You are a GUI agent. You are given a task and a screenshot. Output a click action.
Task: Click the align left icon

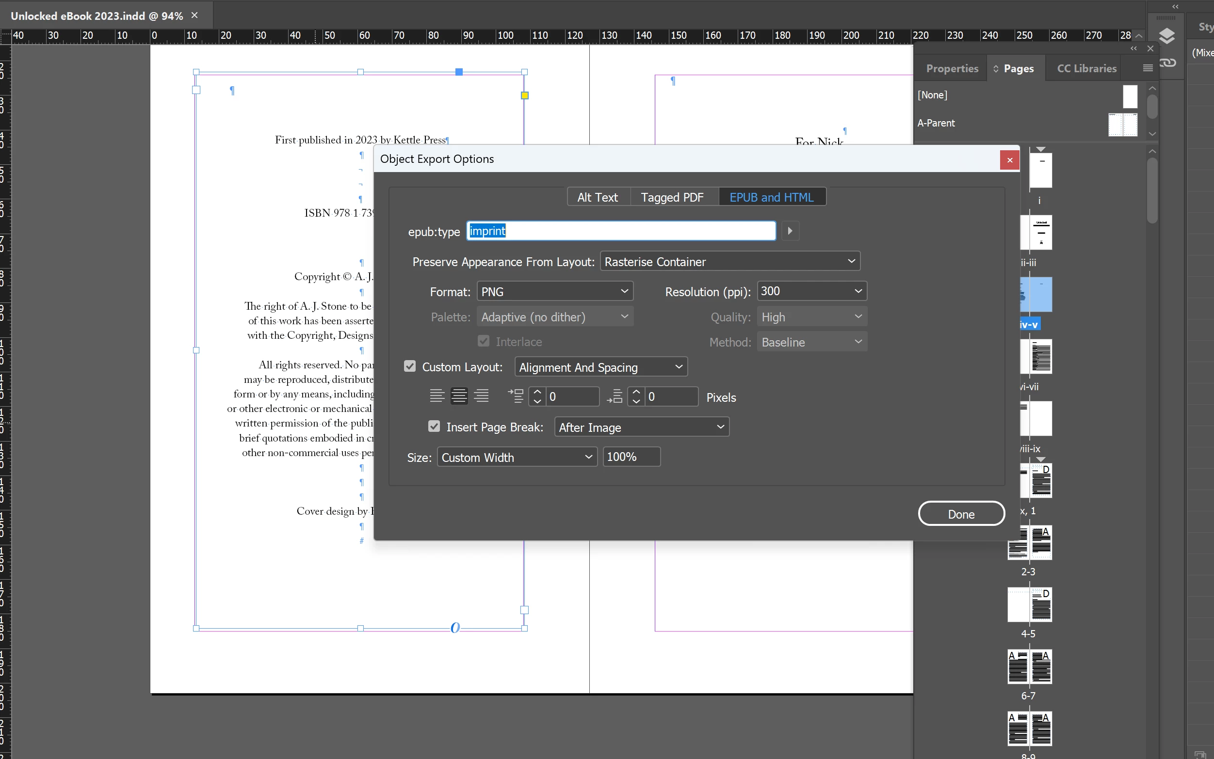(x=437, y=396)
